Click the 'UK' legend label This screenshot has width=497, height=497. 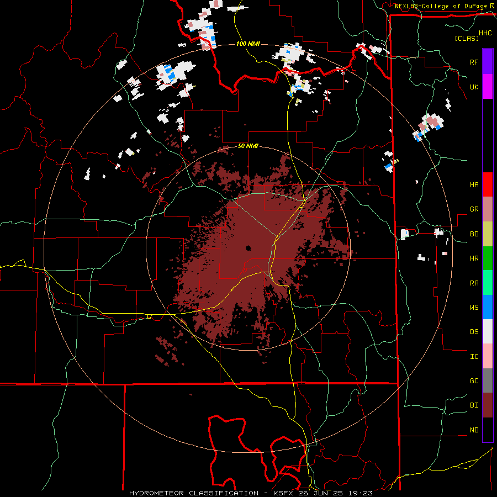click(x=474, y=87)
